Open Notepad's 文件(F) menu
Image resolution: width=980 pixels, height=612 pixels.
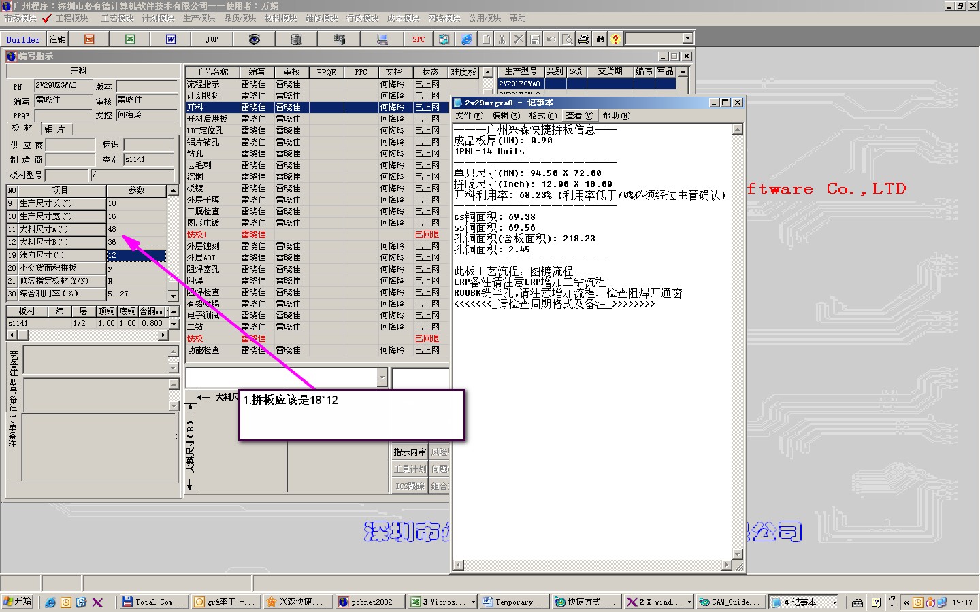click(470, 116)
